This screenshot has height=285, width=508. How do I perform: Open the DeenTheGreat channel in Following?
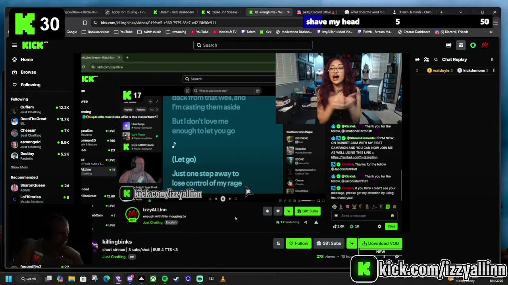[40, 121]
